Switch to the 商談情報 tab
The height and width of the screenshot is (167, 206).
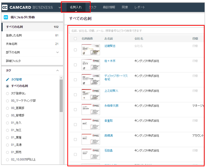109,7
